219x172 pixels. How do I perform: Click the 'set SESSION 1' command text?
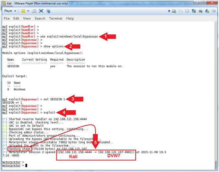click(54, 99)
